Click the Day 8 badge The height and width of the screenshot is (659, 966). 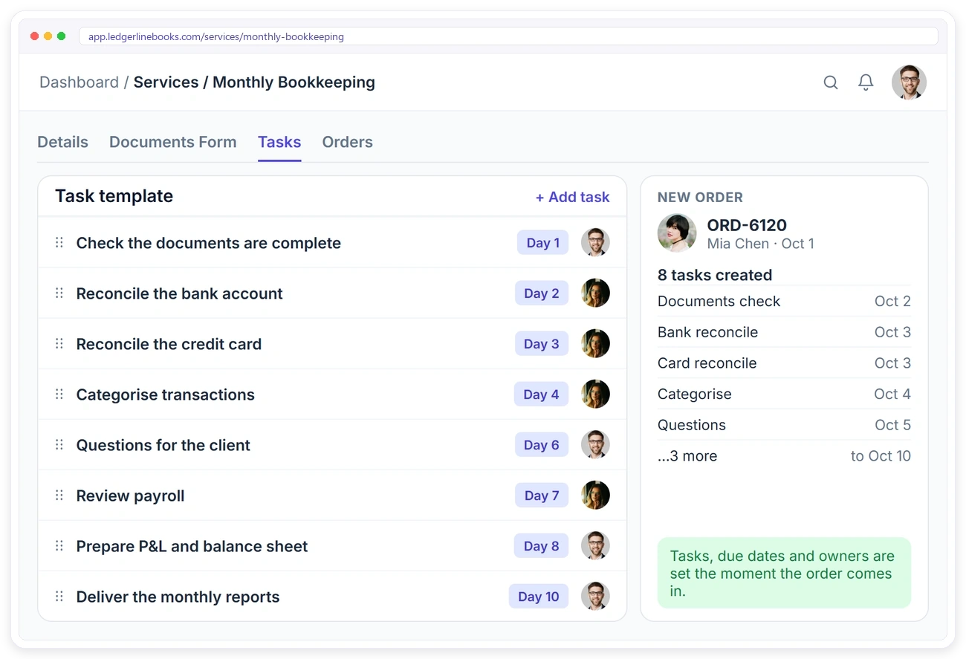pos(541,546)
